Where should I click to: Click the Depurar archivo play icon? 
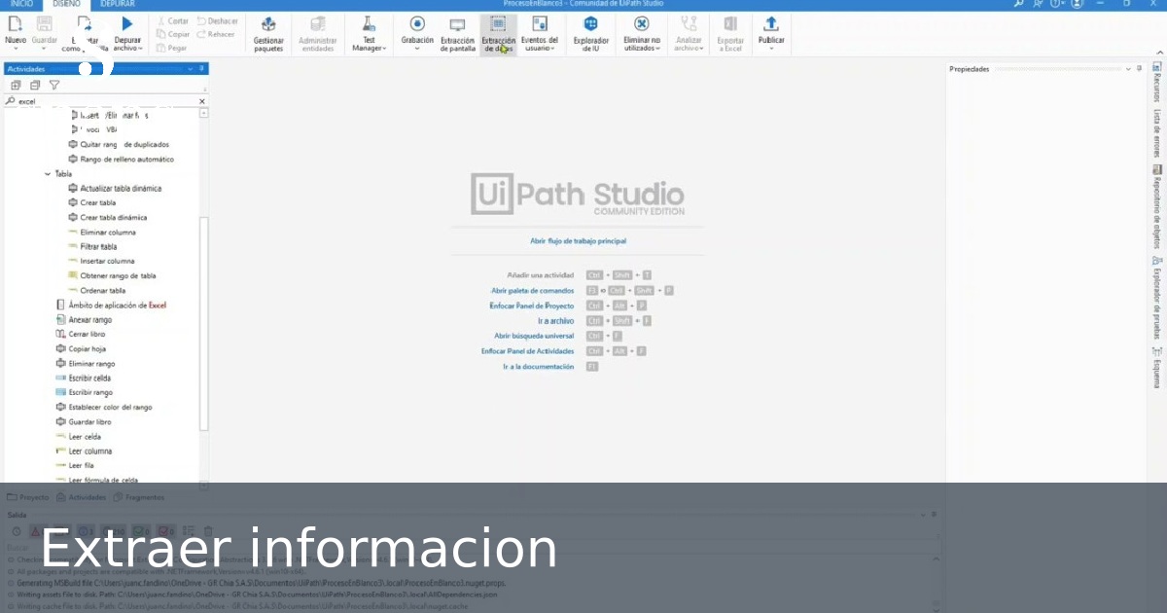pos(127,23)
